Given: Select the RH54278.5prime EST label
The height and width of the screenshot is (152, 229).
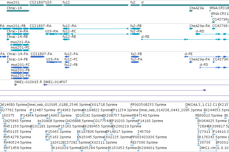Looking at the screenshot, I should [x=17, y=137].
